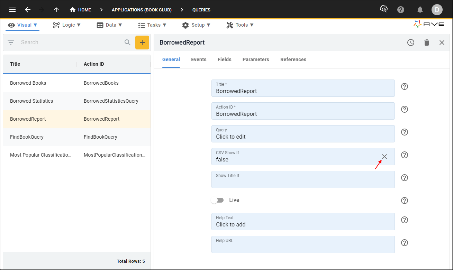Viewport: 453px width, 270px height.
Task: Open the Tasks dropdown menu
Action: point(152,25)
